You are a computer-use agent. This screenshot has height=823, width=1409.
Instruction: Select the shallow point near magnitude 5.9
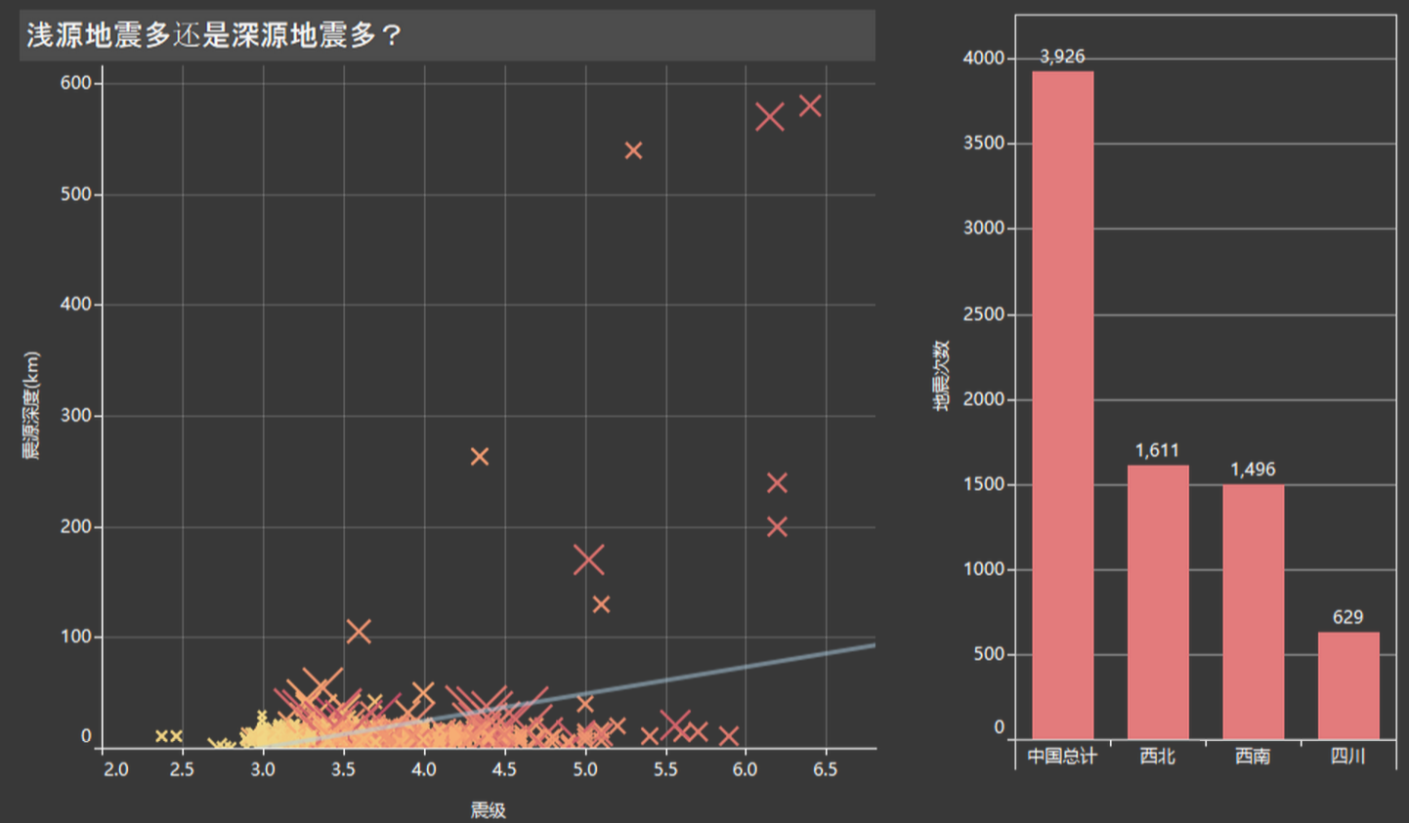(728, 736)
